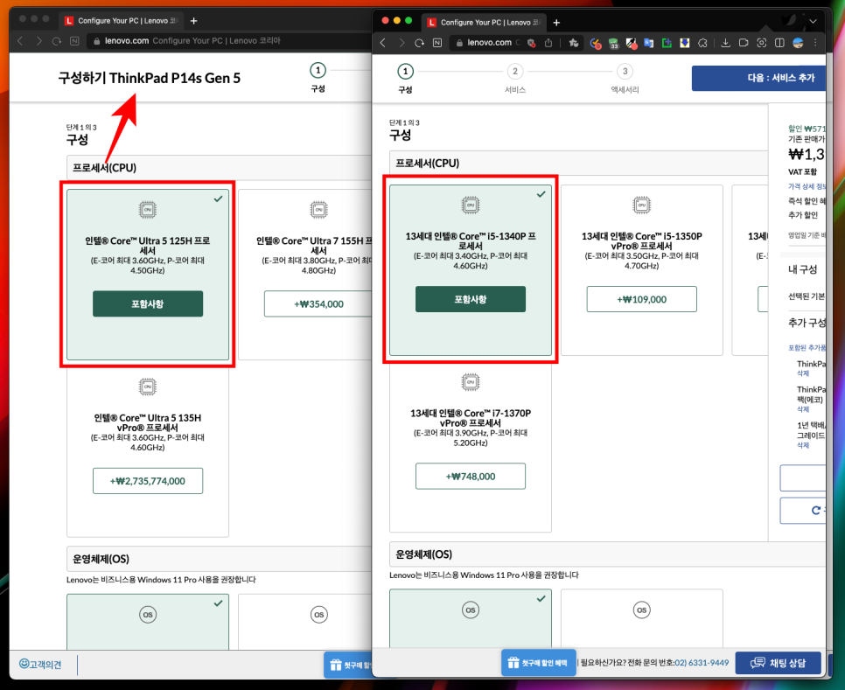Open the profile avatar menu
This screenshot has height=690, width=845.
coord(798,43)
